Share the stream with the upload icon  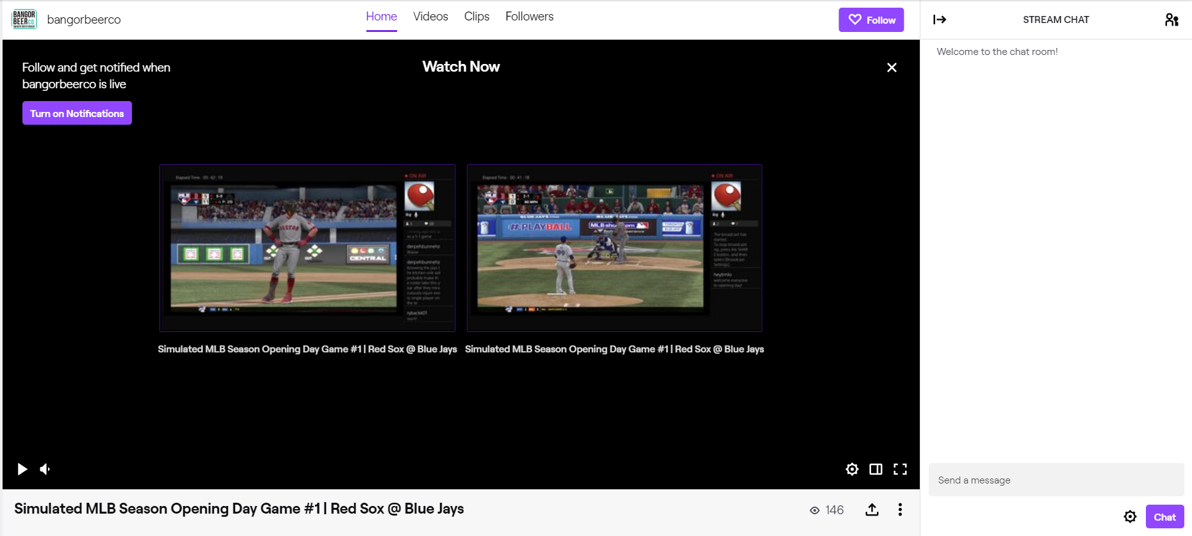(872, 510)
